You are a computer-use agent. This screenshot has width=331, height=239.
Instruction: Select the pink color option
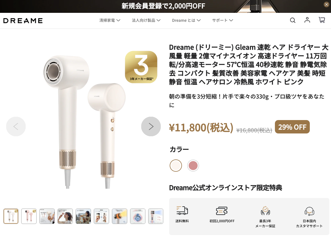[193, 165]
